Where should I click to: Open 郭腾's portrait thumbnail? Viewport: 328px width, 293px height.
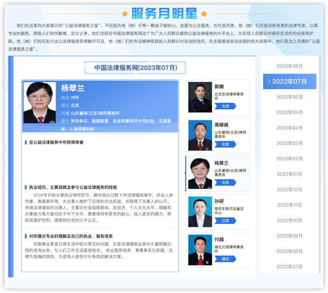click(200, 97)
